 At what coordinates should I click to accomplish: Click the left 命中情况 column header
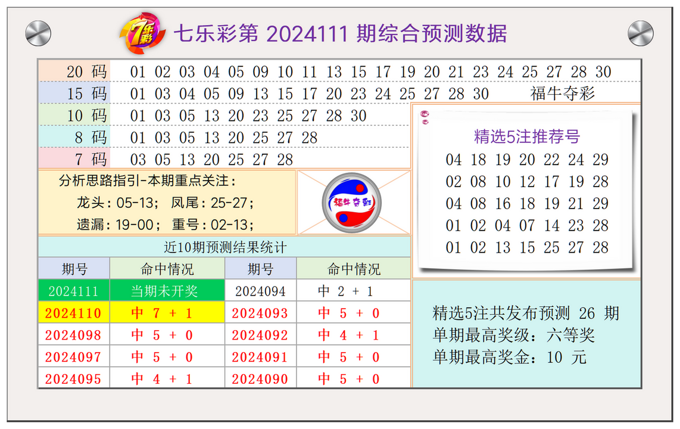[167, 269]
